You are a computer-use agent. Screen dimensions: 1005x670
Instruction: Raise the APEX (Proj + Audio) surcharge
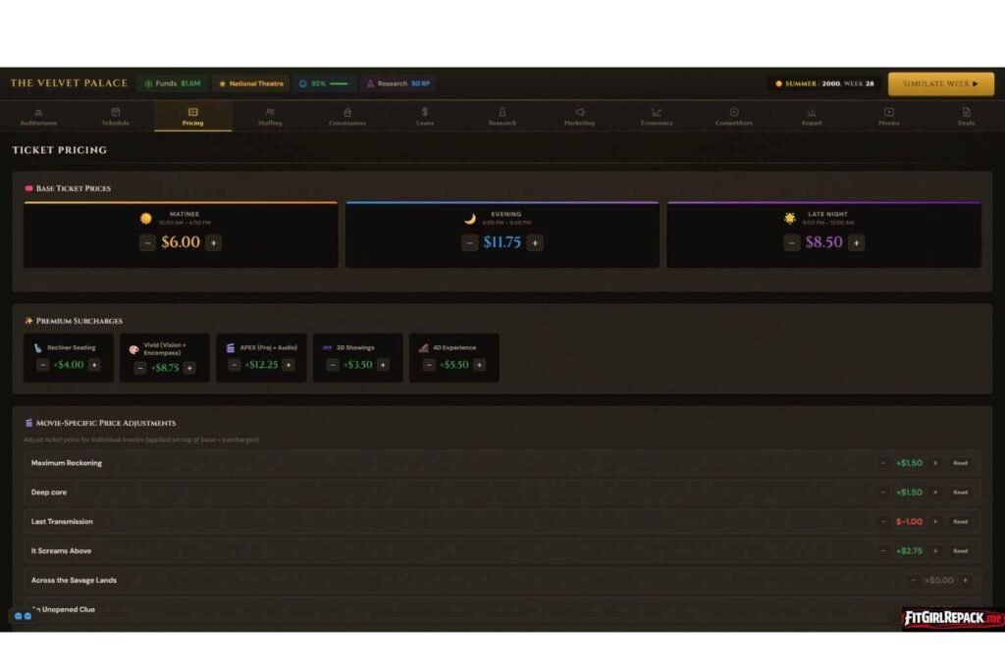click(289, 365)
